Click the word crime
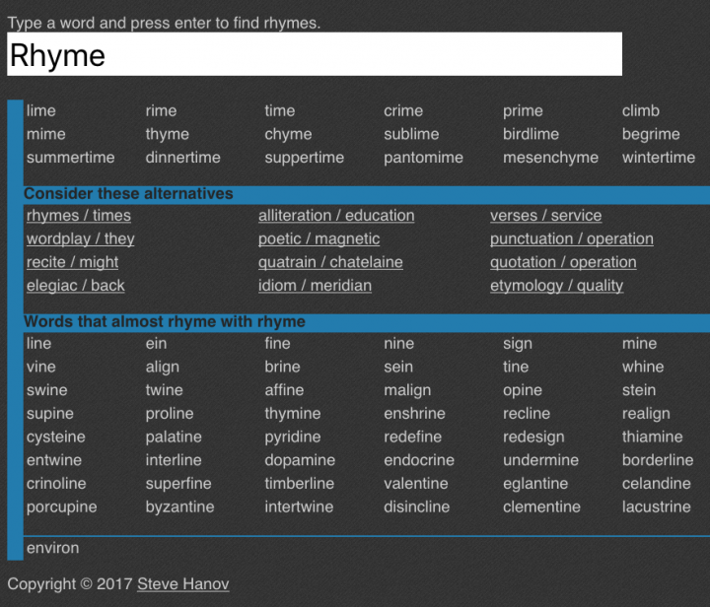Viewport: 710px width, 607px height. click(x=403, y=110)
